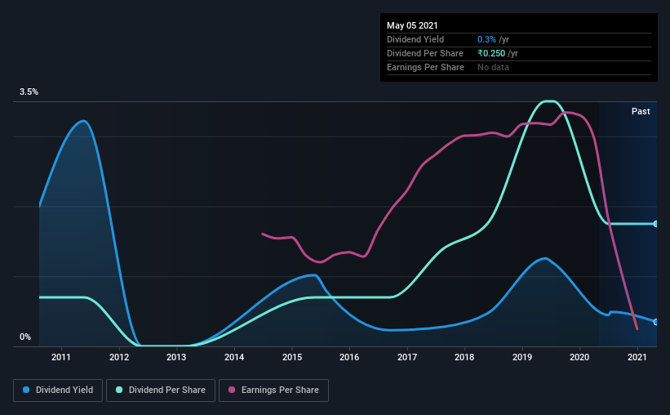Click the ₹0.250 Dividend Per Share value
The height and width of the screenshot is (415, 670).
click(491, 53)
